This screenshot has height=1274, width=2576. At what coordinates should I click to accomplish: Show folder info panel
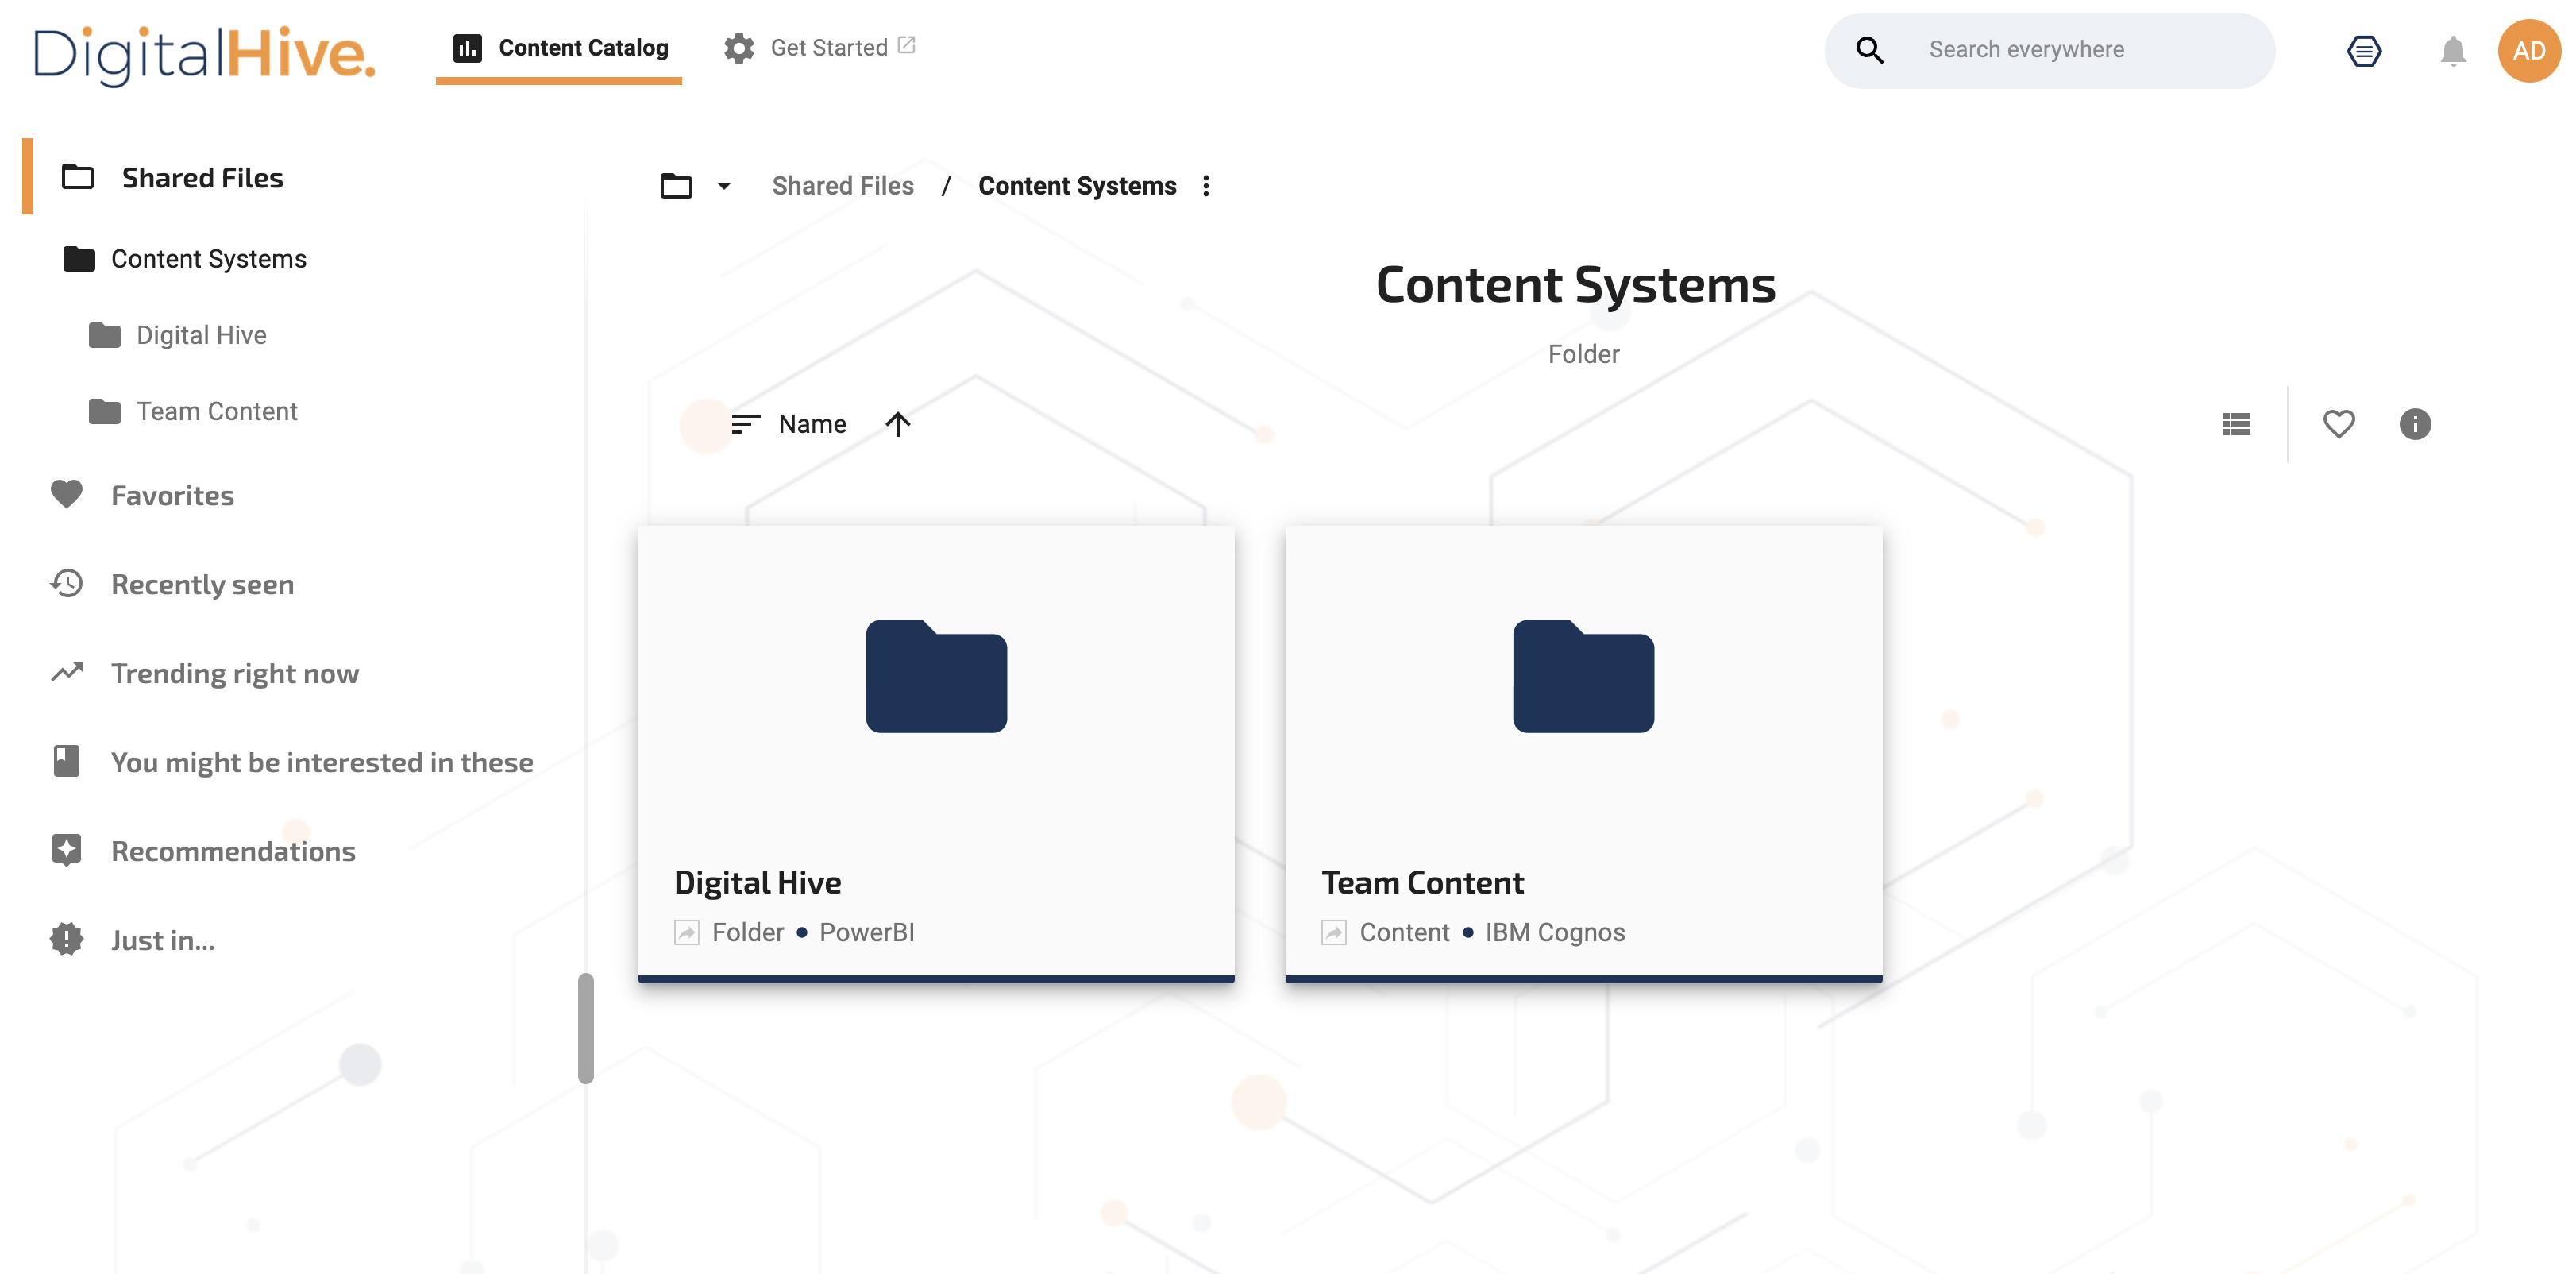2415,424
